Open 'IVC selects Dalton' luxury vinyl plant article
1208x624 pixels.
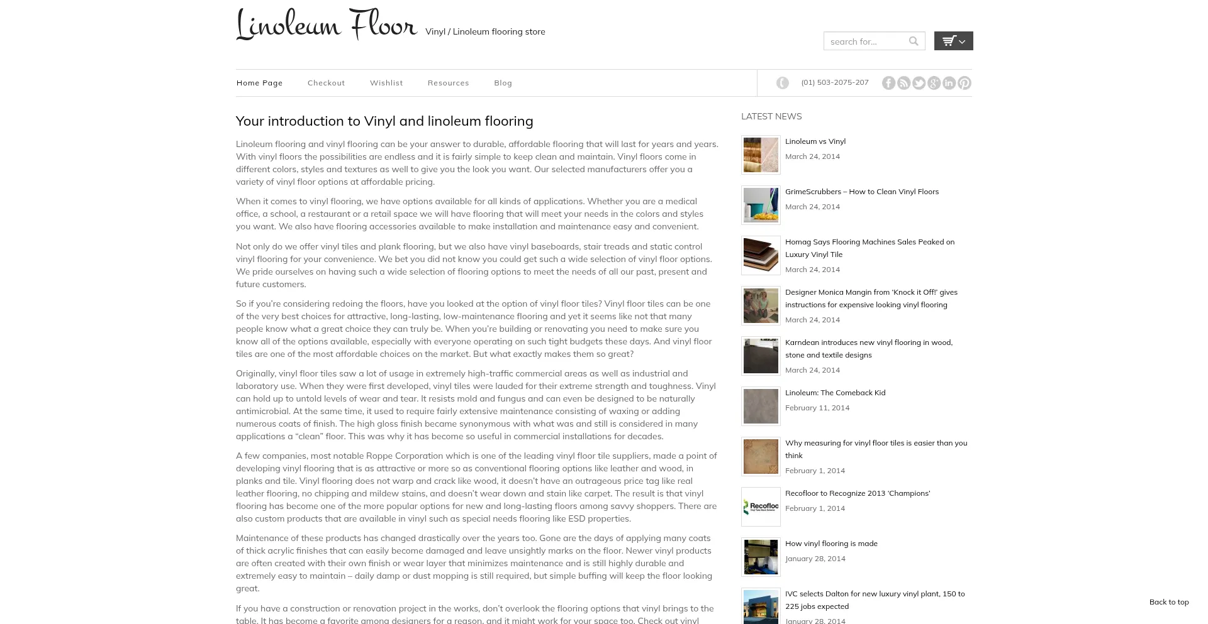click(x=875, y=600)
